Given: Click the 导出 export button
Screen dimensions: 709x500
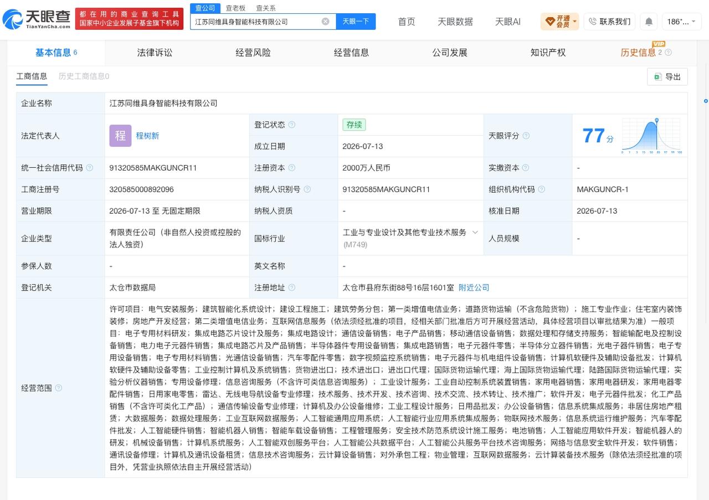Looking at the screenshot, I should (667, 77).
